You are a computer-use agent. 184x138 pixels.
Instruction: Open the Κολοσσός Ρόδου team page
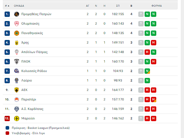pos(34,71)
